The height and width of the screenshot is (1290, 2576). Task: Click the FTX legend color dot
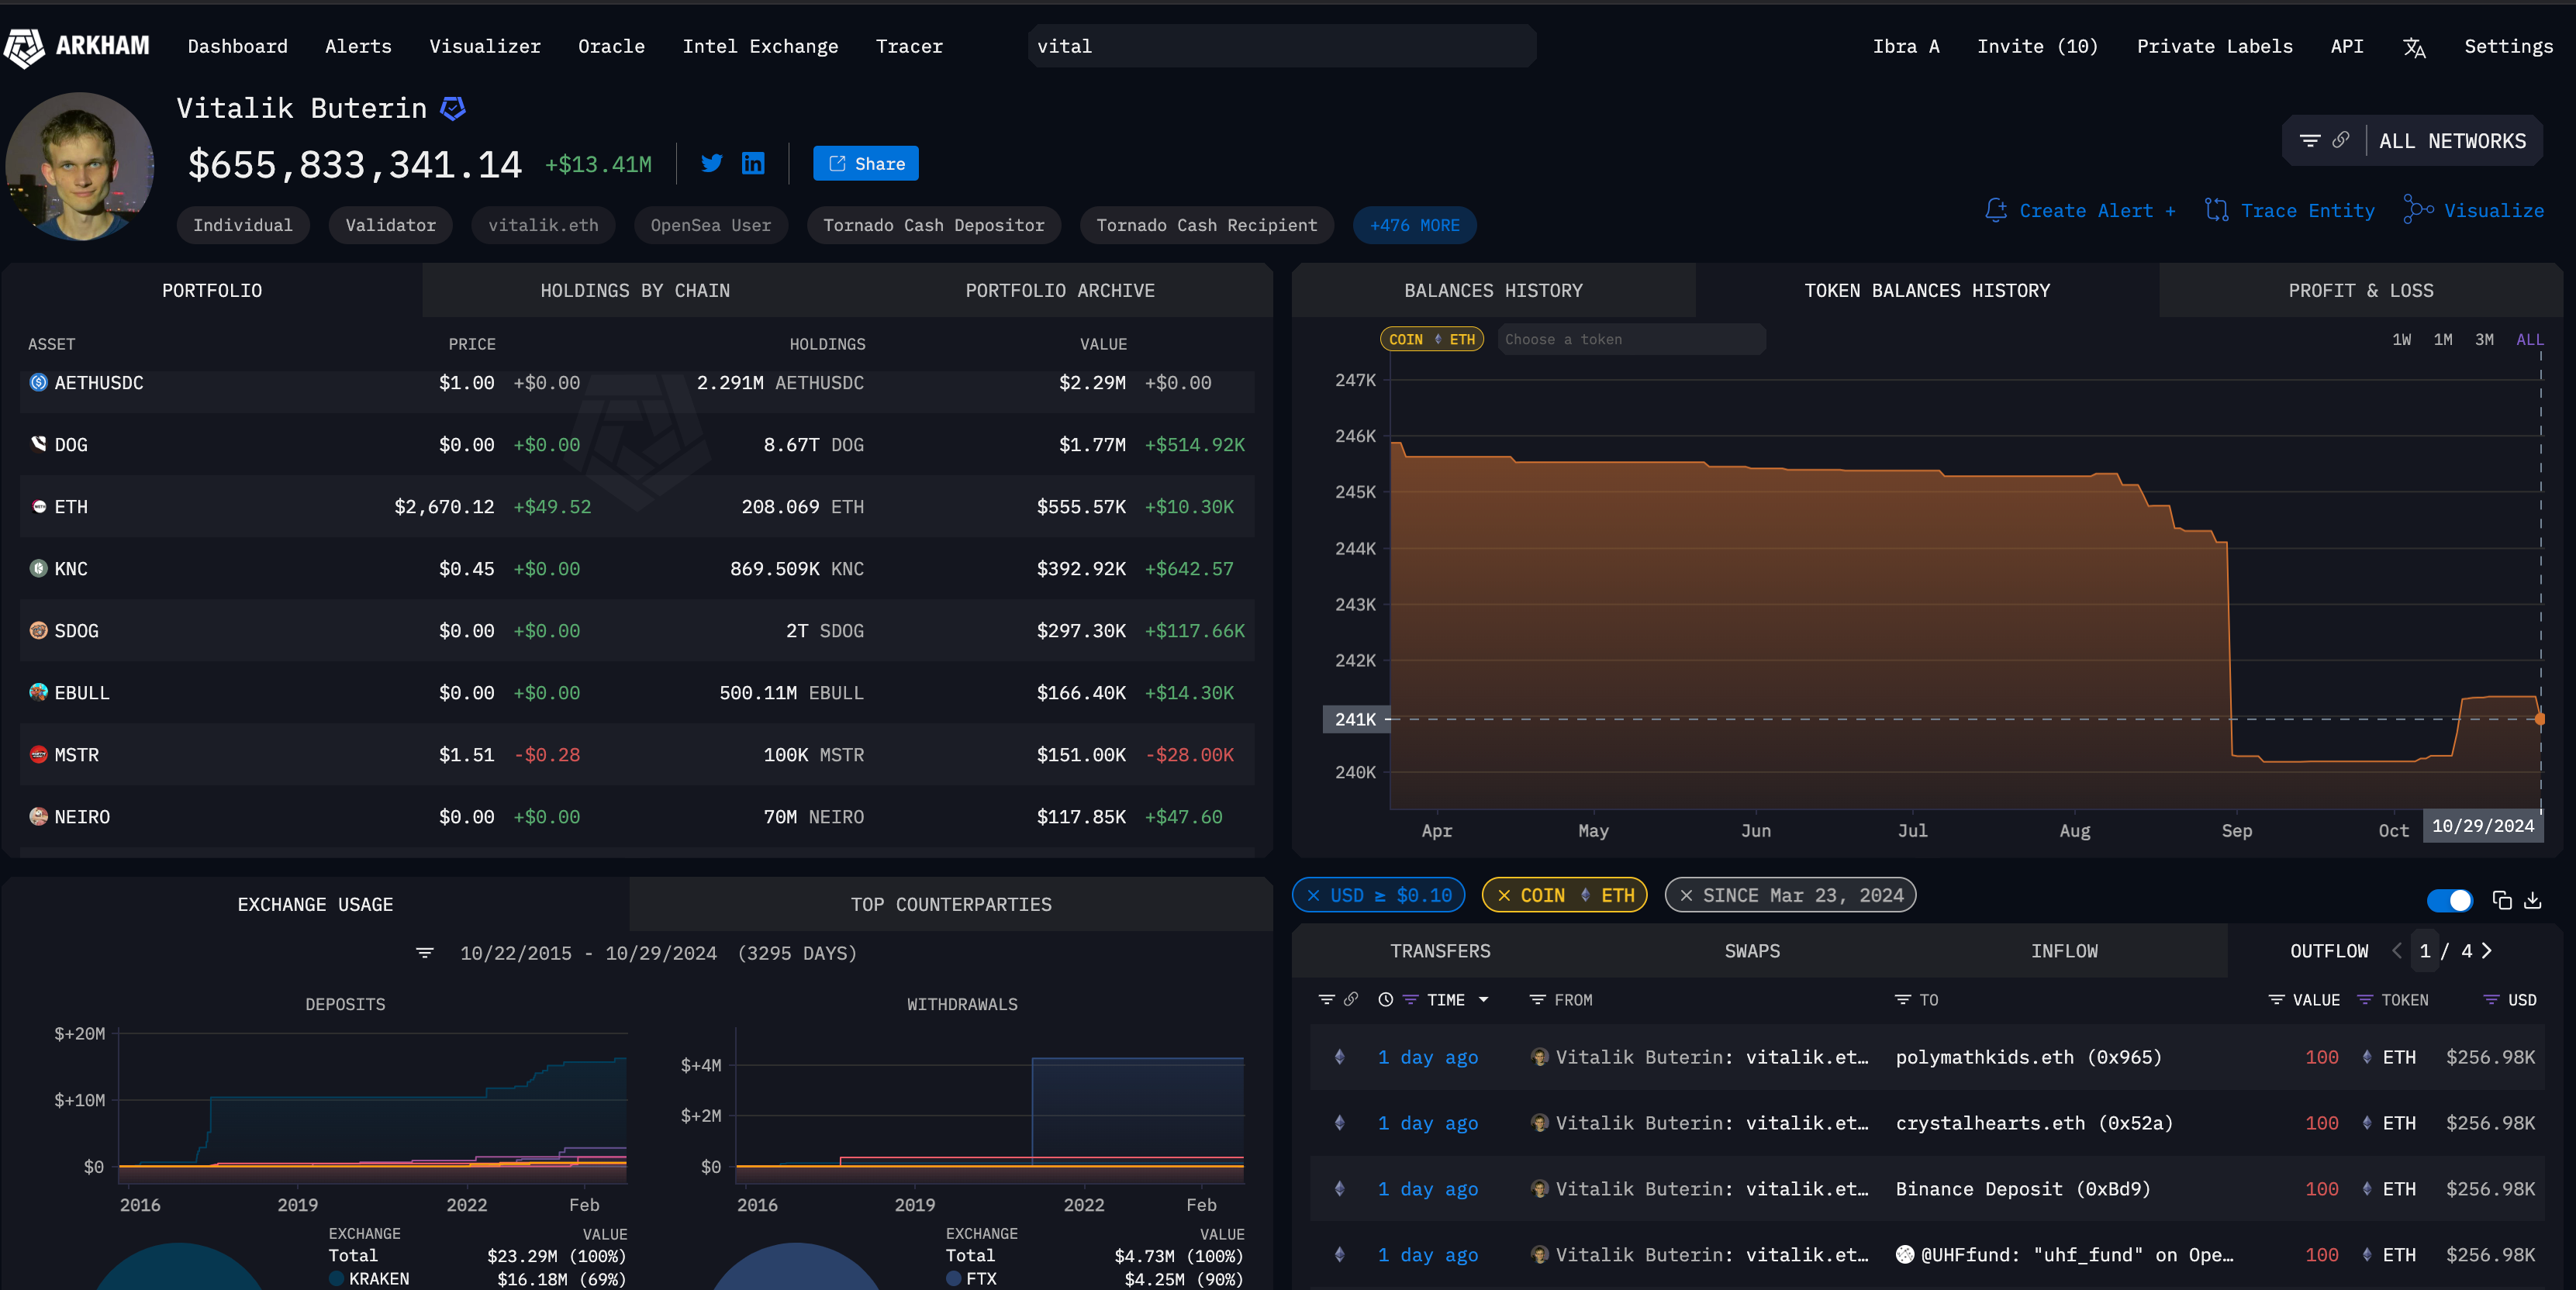click(954, 1278)
